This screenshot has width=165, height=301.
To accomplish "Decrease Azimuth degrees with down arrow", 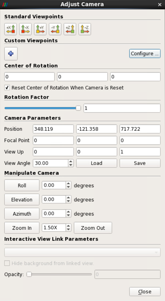I will (68, 216).
